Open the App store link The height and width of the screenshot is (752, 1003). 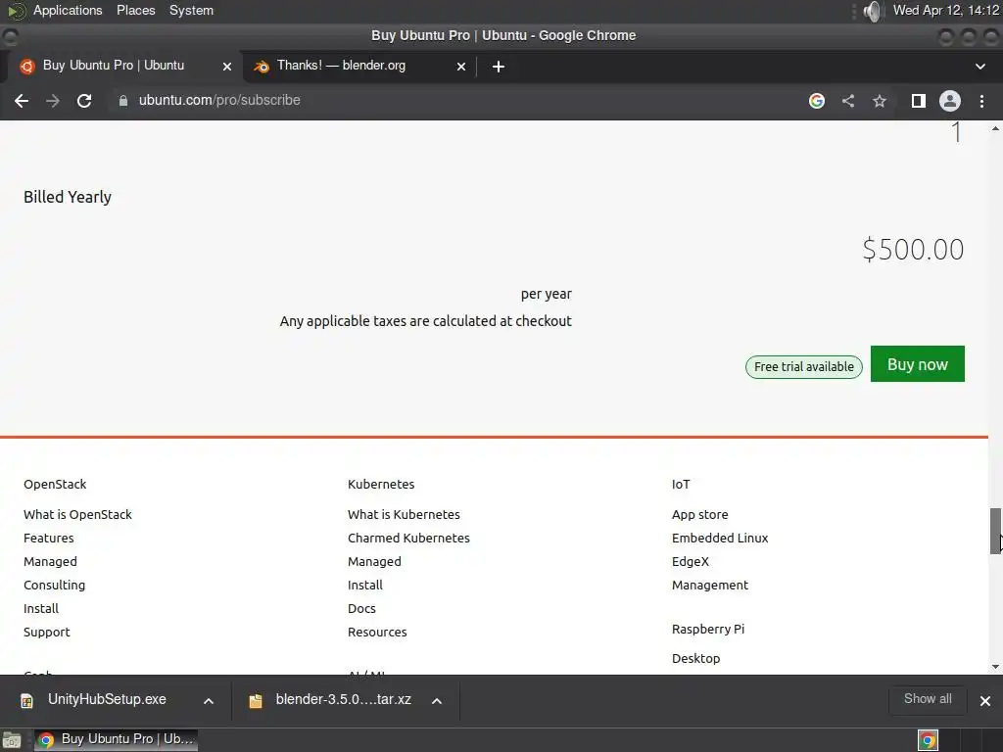(x=699, y=514)
